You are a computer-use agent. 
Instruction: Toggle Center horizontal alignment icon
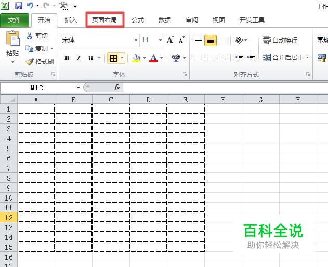[210, 57]
